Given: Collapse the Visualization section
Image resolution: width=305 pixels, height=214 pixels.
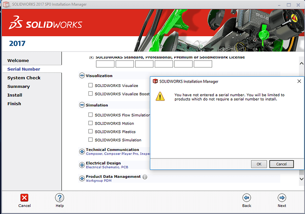Looking at the screenshot, I should (82, 75).
